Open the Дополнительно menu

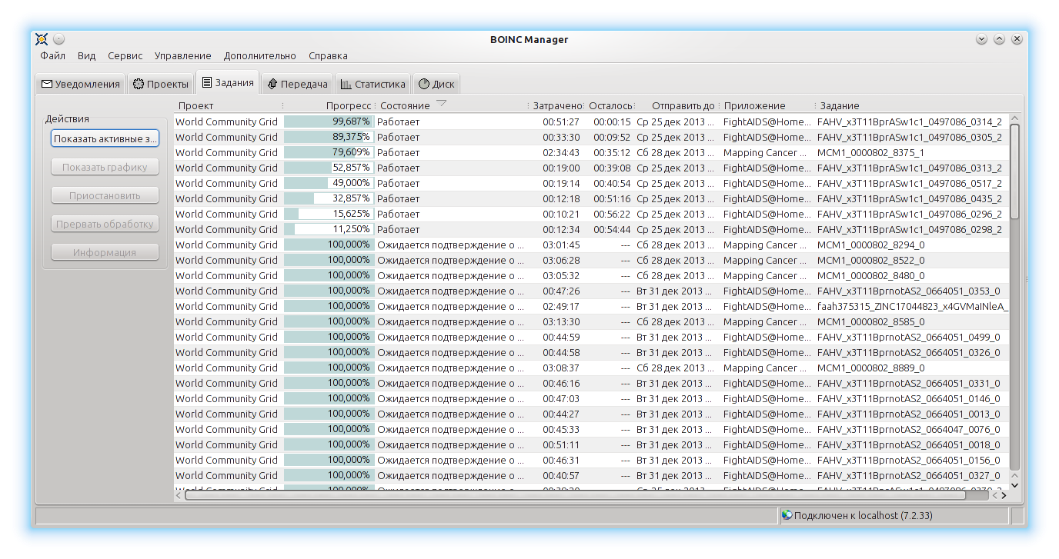pos(259,55)
